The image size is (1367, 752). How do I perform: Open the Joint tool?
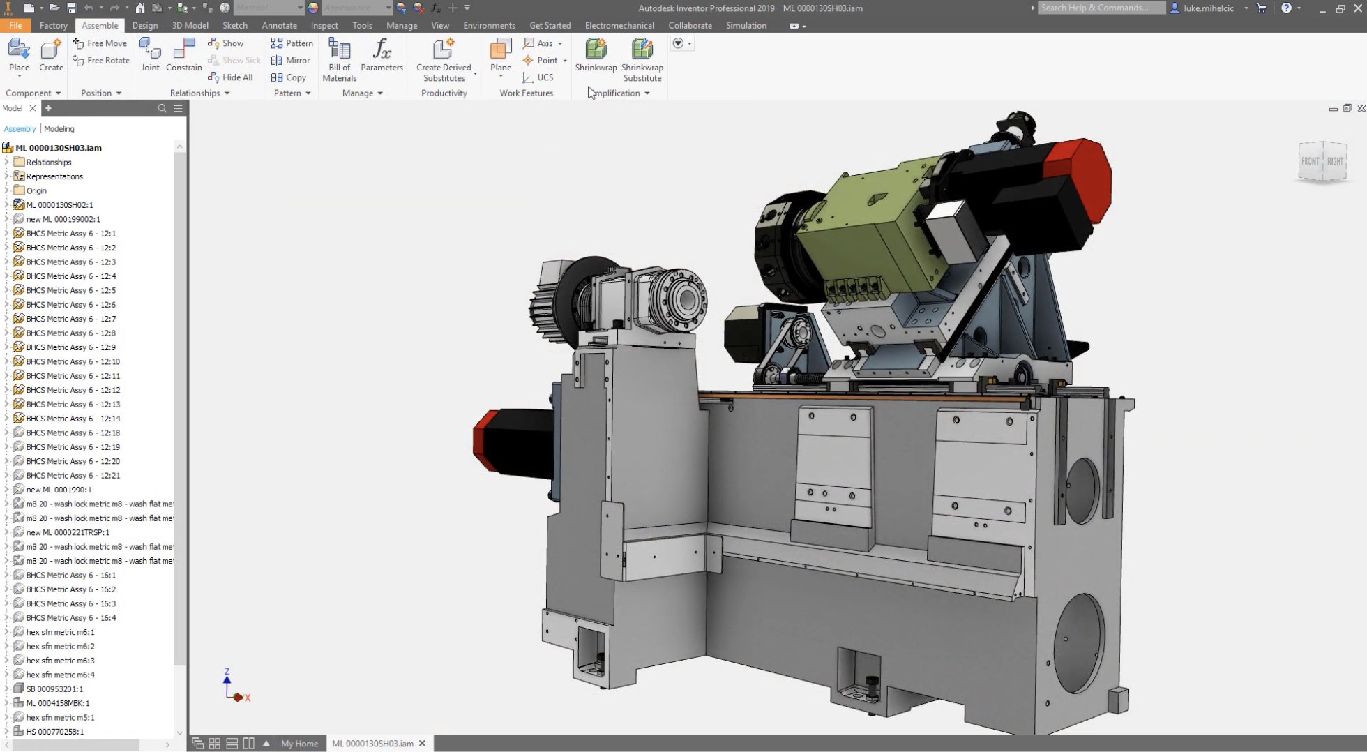(150, 55)
